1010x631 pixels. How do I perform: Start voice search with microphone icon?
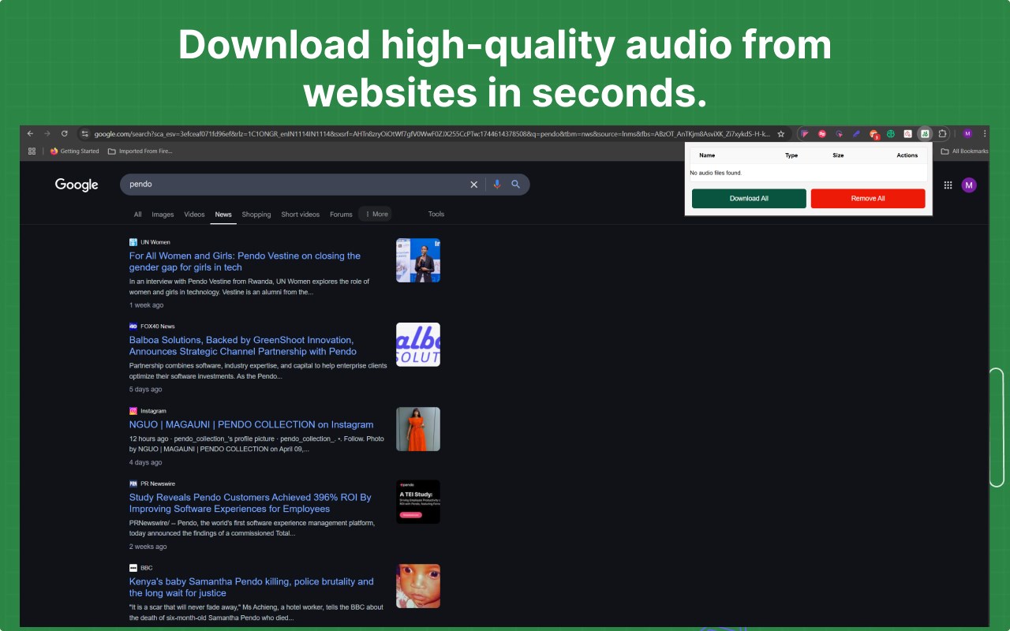tap(497, 185)
